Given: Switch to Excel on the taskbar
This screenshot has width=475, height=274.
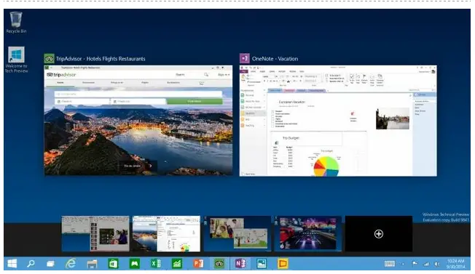Looking at the screenshot, I should [x=156, y=264].
